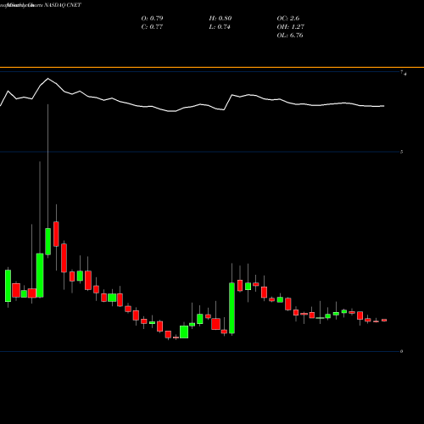
Task: Select the high value "H: 0.80"
Action: click(220, 19)
